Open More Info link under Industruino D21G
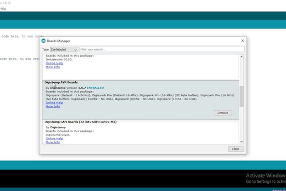 point(53,67)
